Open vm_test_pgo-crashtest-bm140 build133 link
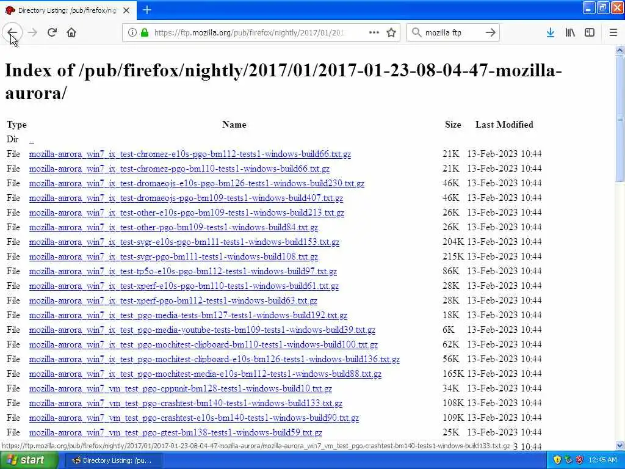Image resolution: width=625 pixels, height=469 pixels. (186, 403)
